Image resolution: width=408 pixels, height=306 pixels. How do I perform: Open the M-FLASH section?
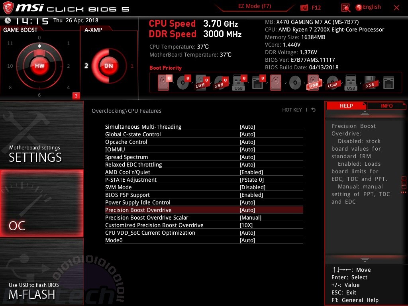coord(41,272)
